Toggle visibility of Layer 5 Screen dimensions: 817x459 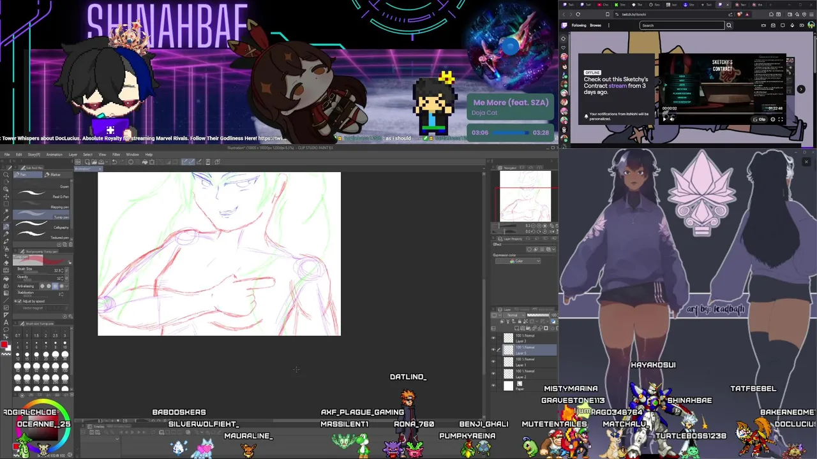point(493,350)
